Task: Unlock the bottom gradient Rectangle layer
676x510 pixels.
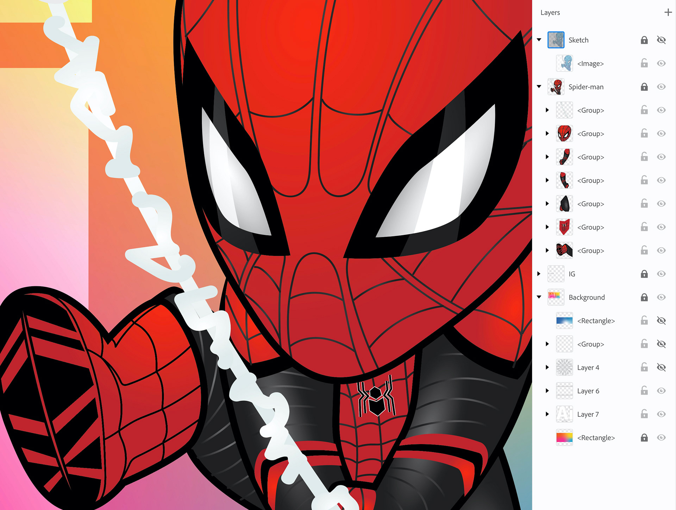Action: click(644, 438)
